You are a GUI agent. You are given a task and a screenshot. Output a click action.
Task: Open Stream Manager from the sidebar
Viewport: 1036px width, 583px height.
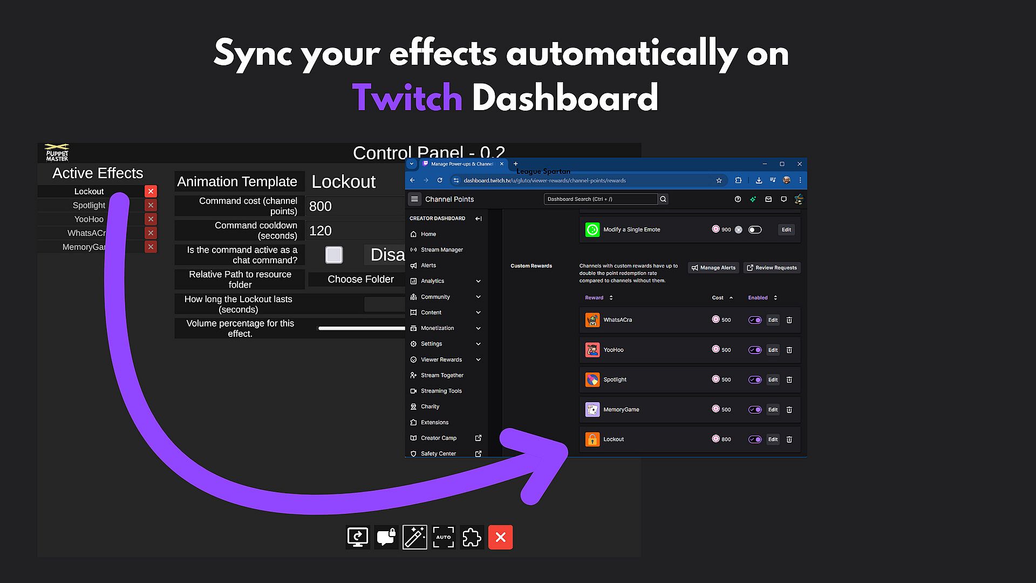coord(441,250)
